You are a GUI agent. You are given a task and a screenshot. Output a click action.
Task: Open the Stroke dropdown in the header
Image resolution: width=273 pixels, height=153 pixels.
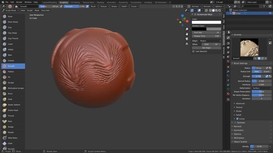click(x=115, y=6)
